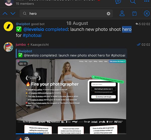Open the #photoai hashtag
151x140 pixels.
(x=32, y=35)
